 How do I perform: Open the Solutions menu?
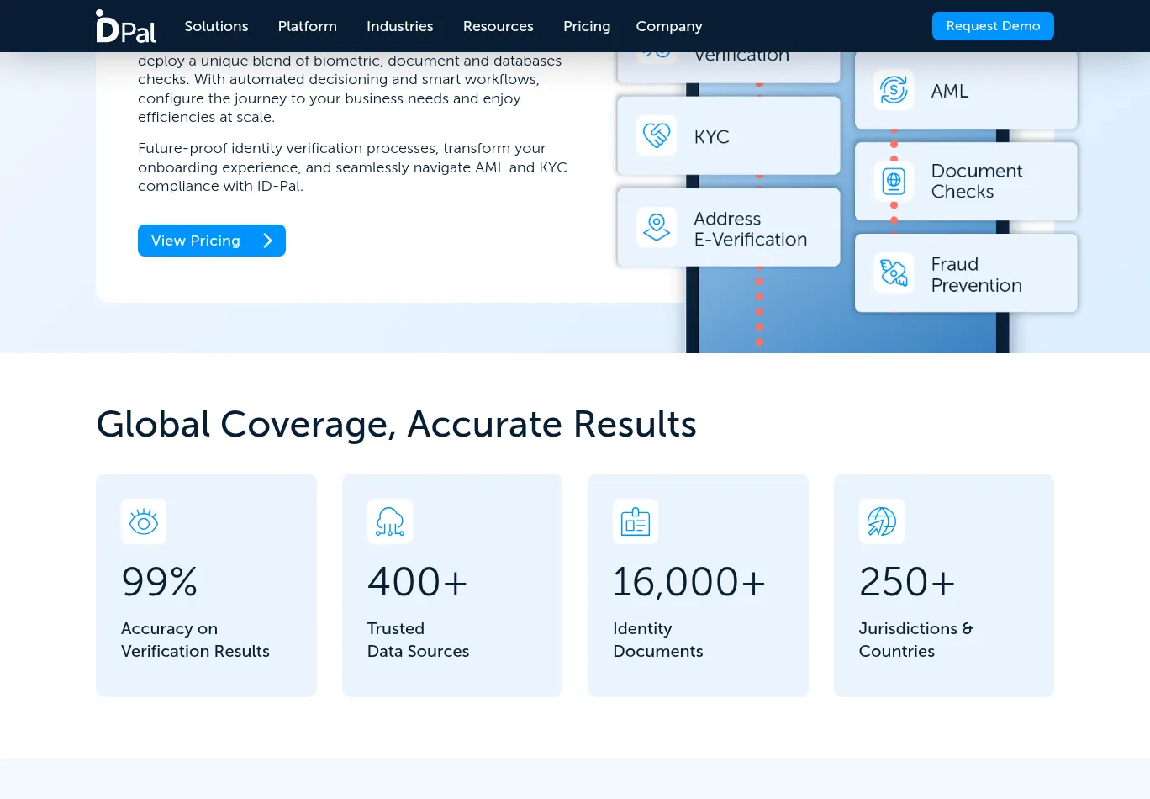pyautogui.click(x=216, y=26)
